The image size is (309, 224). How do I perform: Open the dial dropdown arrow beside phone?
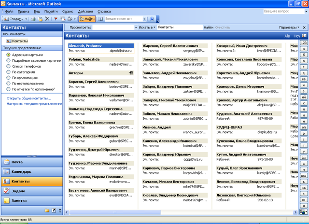tap(75, 19)
